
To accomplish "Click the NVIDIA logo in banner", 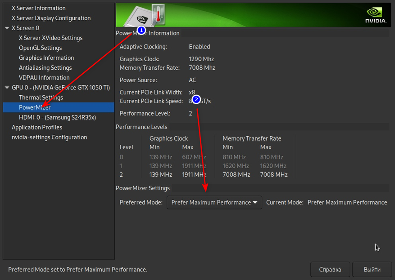I will (375, 15).
